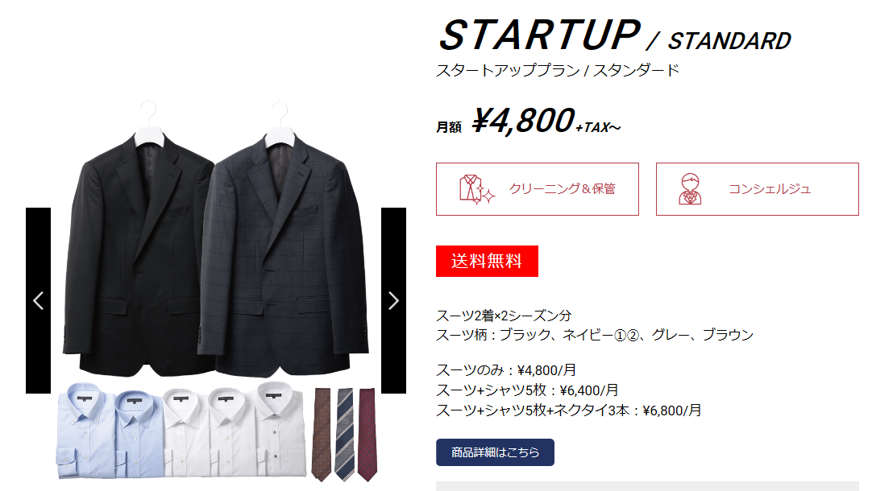This screenshot has height=491, width=872.
Task: Click the brown dotted necktie
Action: click(x=322, y=433)
